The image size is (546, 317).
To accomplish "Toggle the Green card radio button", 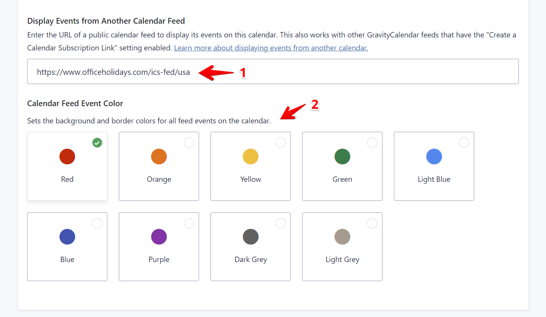I will pyautogui.click(x=373, y=143).
